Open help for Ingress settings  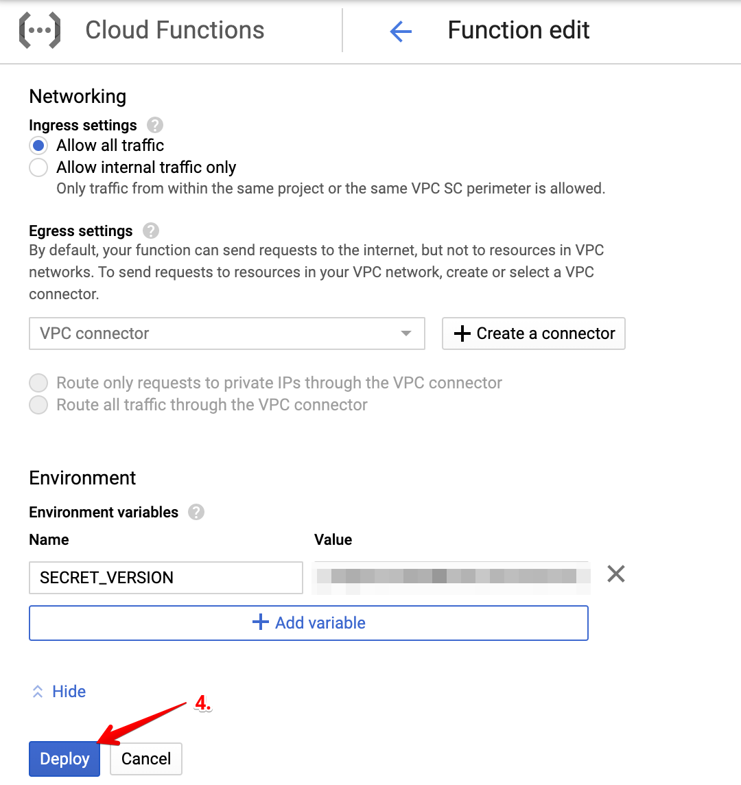pos(155,126)
